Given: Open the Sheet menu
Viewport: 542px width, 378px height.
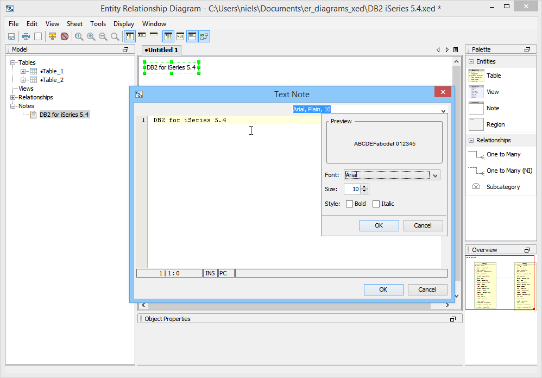Looking at the screenshot, I should (74, 24).
